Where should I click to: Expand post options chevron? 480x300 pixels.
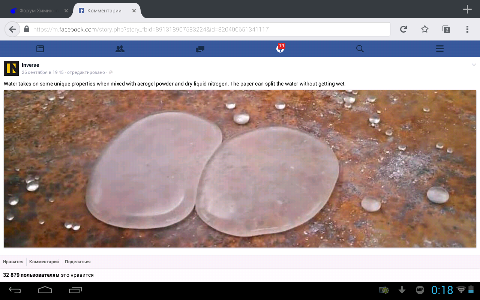point(474,65)
